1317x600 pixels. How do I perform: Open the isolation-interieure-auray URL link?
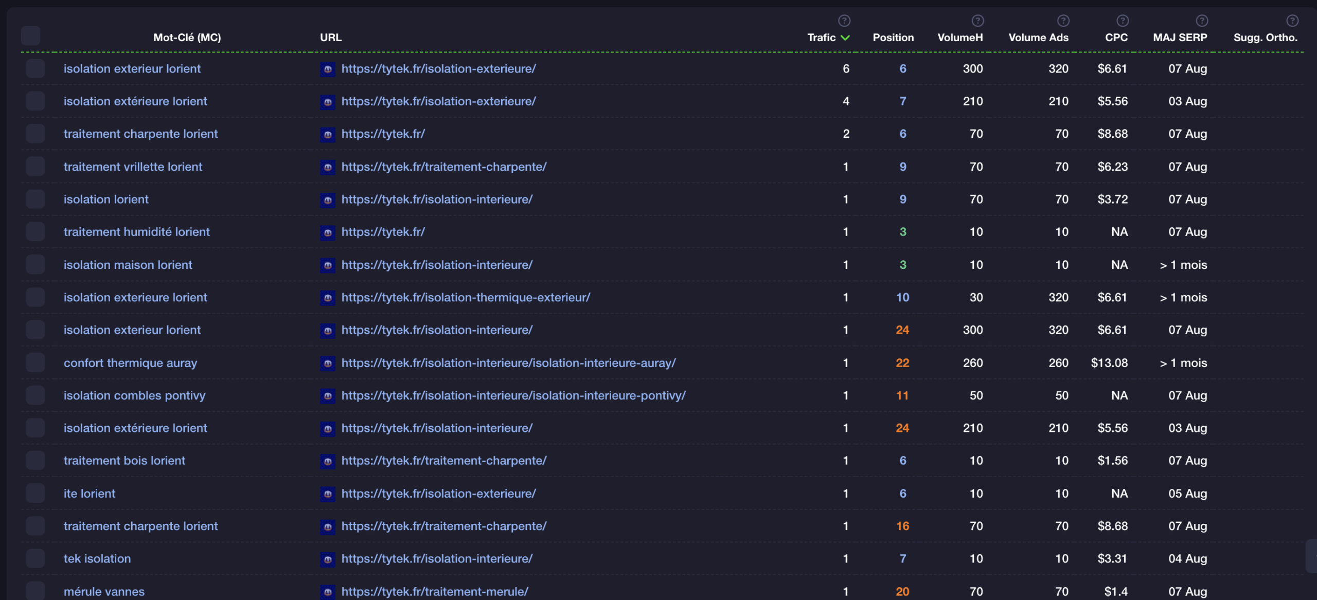508,363
